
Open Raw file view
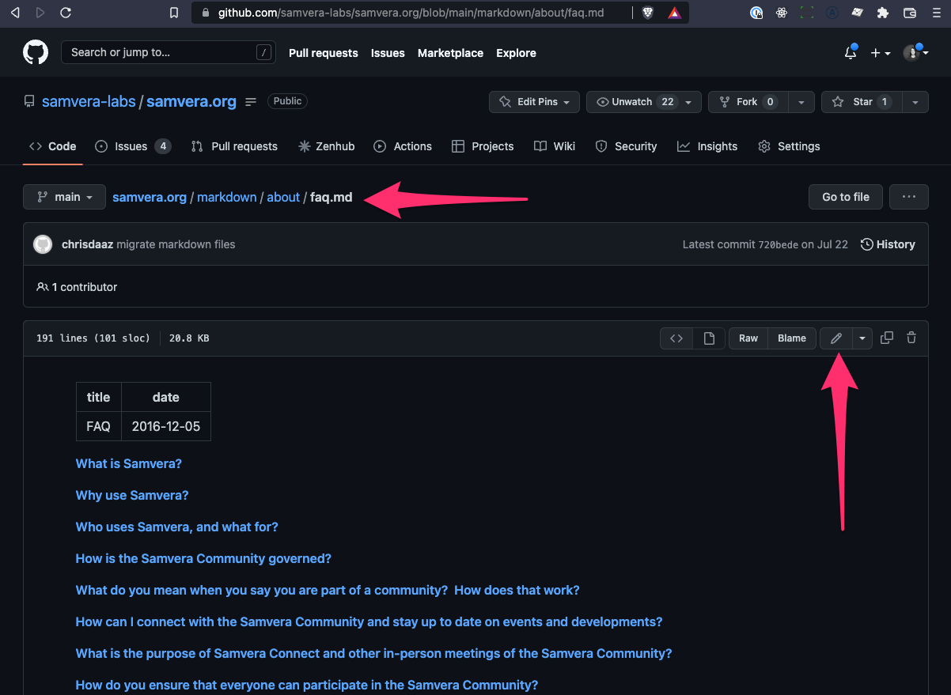click(748, 338)
